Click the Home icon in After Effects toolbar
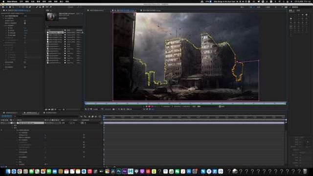This screenshot has width=313, height=176. tap(3, 7)
